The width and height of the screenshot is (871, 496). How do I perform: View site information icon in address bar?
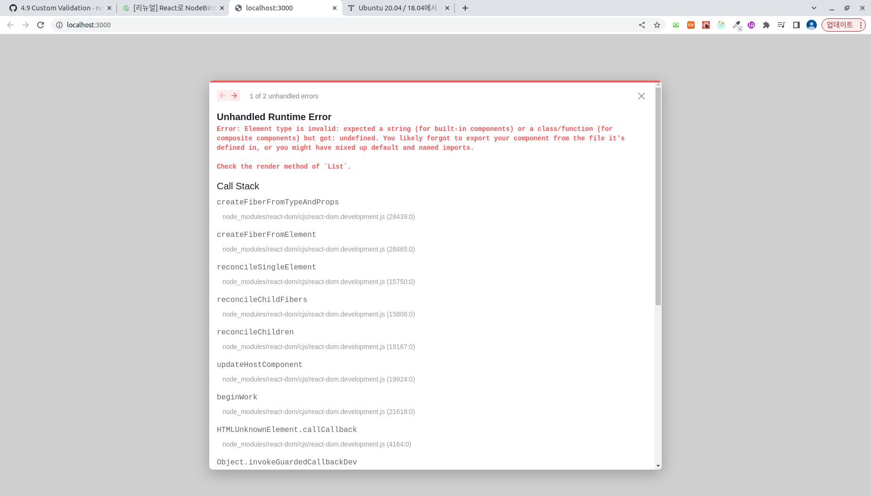[59, 25]
